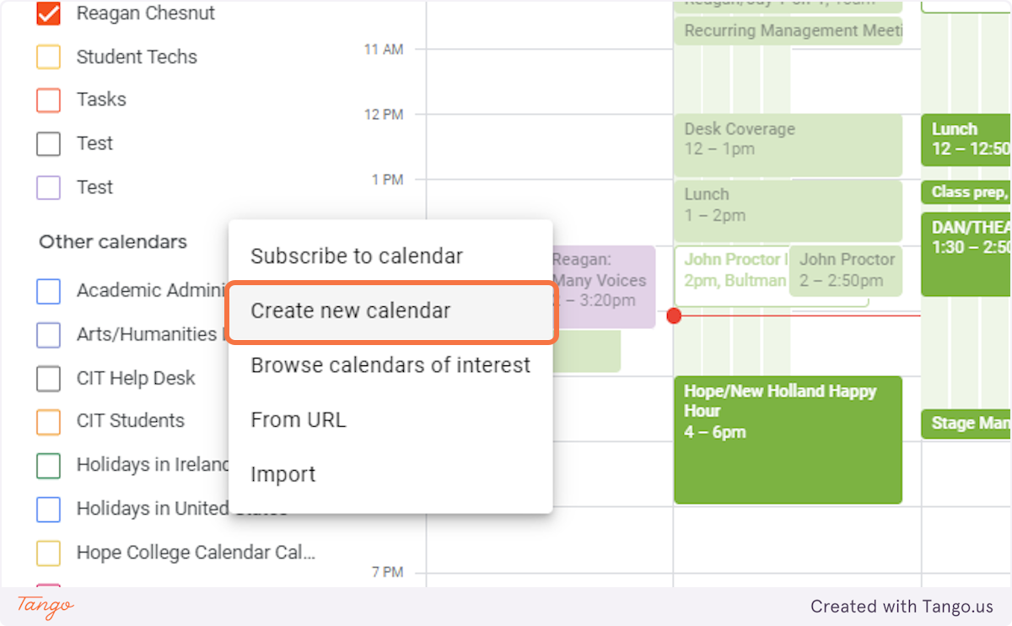Toggle the Holidays in Ireland checkbox
The image size is (1012, 626).
49,465
